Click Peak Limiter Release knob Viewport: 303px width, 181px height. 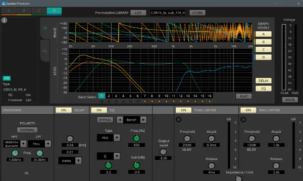tap(212, 166)
